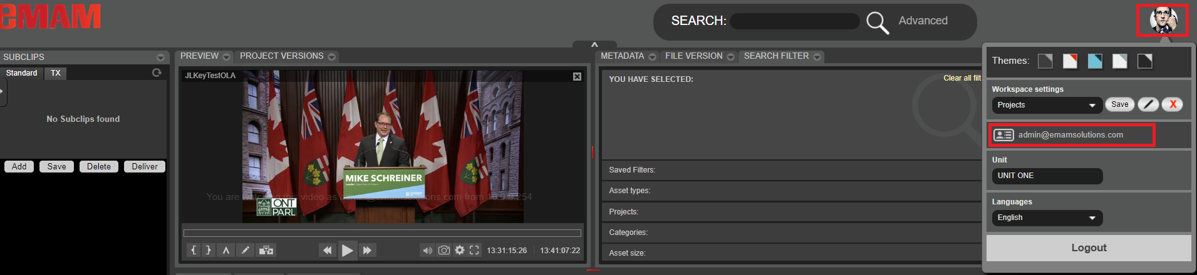
Task: Close the JLKeyTestOLA preview player
Action: tap(577, 76)
